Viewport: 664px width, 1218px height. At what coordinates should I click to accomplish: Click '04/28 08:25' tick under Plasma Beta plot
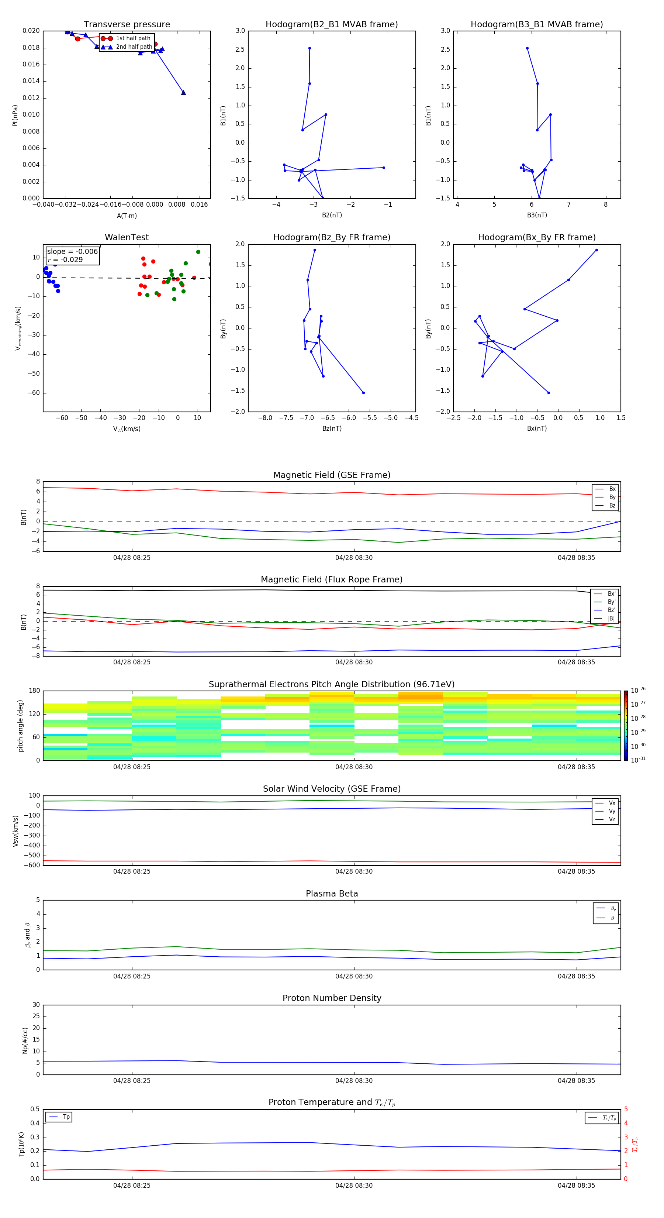[x=132, y=976]
